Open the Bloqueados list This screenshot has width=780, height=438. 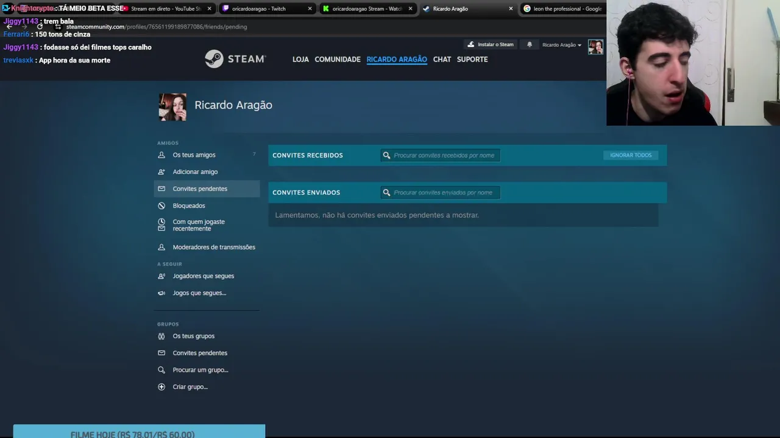point(189,206)
